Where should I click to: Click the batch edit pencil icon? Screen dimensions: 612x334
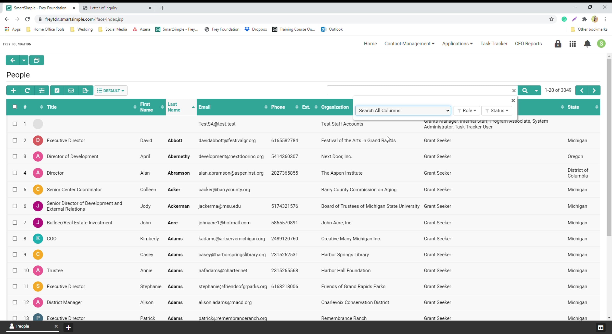tap(57, 91)
